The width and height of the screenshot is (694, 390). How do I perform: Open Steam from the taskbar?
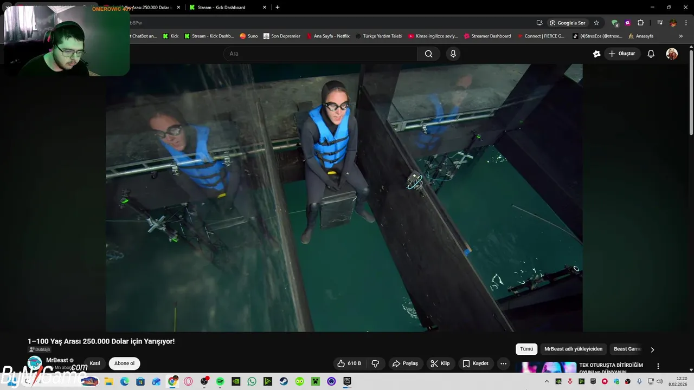tap(284, 381)
